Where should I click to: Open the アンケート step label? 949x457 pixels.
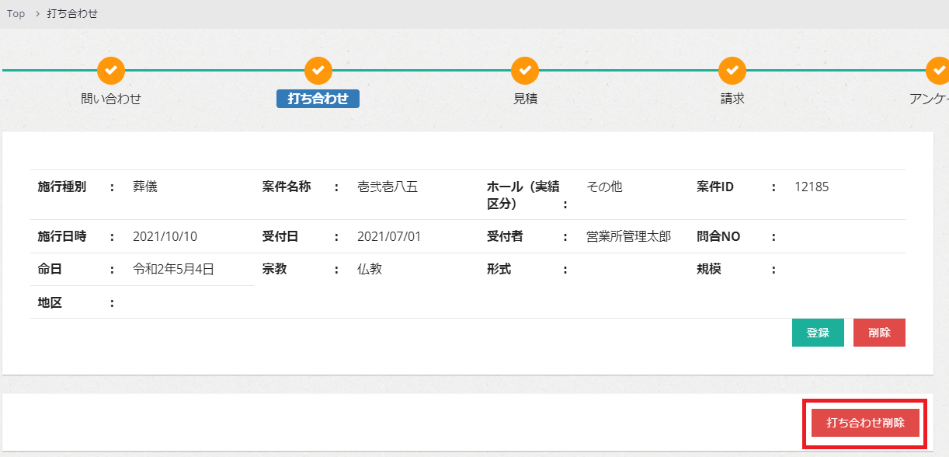click(x=929, y=99)
